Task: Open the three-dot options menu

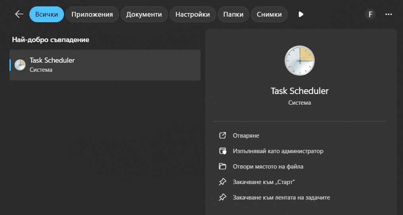Action: point(389,14)
